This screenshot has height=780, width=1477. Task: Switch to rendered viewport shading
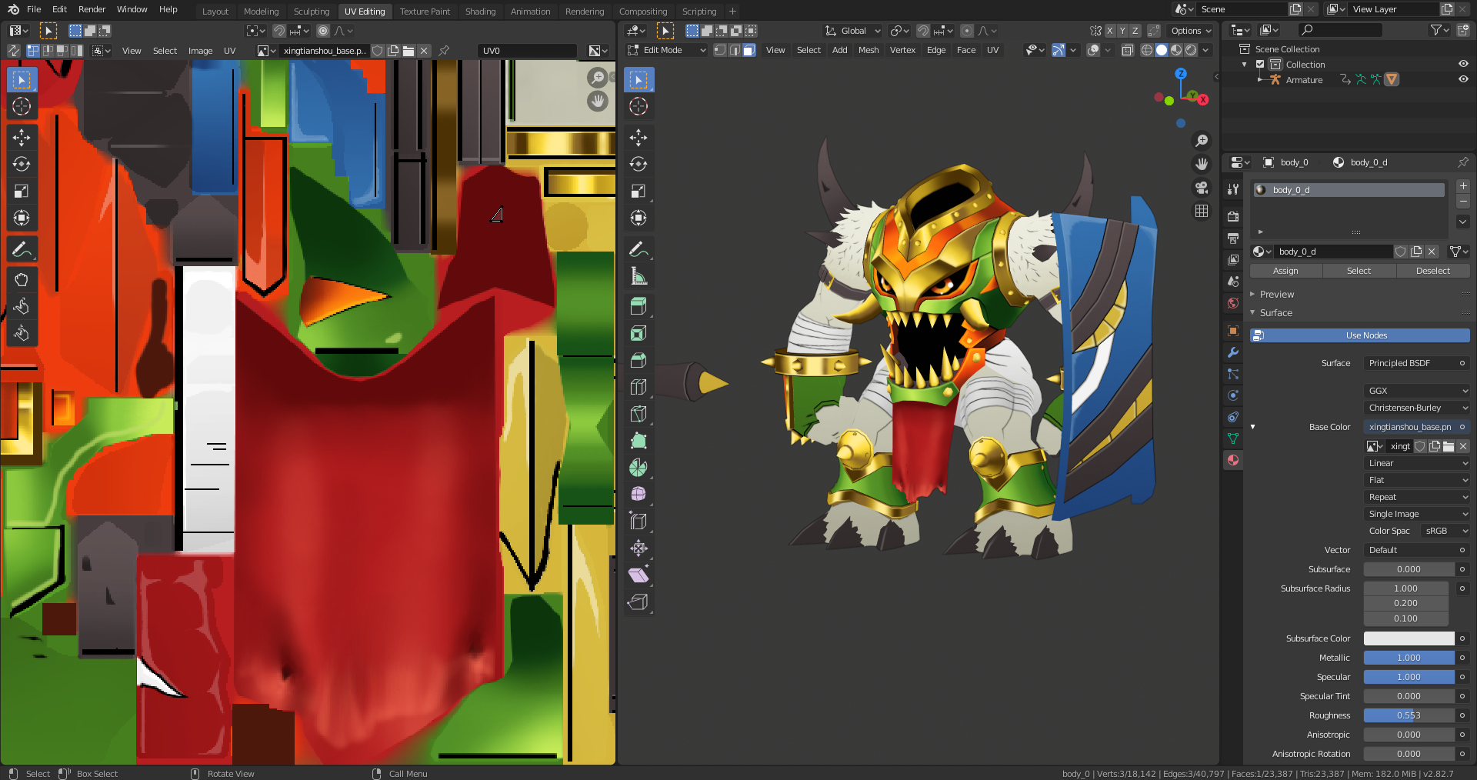pyautogui.click(x=1191, y=50)
